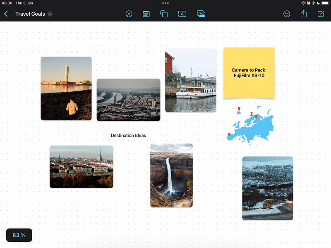Open the 83 % zoom level menu

point(19,235)
